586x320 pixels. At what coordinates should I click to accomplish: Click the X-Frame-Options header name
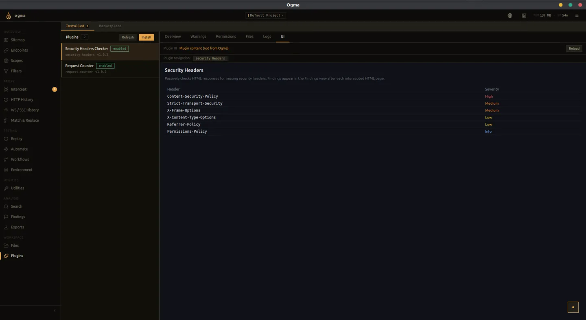point(184,110)
